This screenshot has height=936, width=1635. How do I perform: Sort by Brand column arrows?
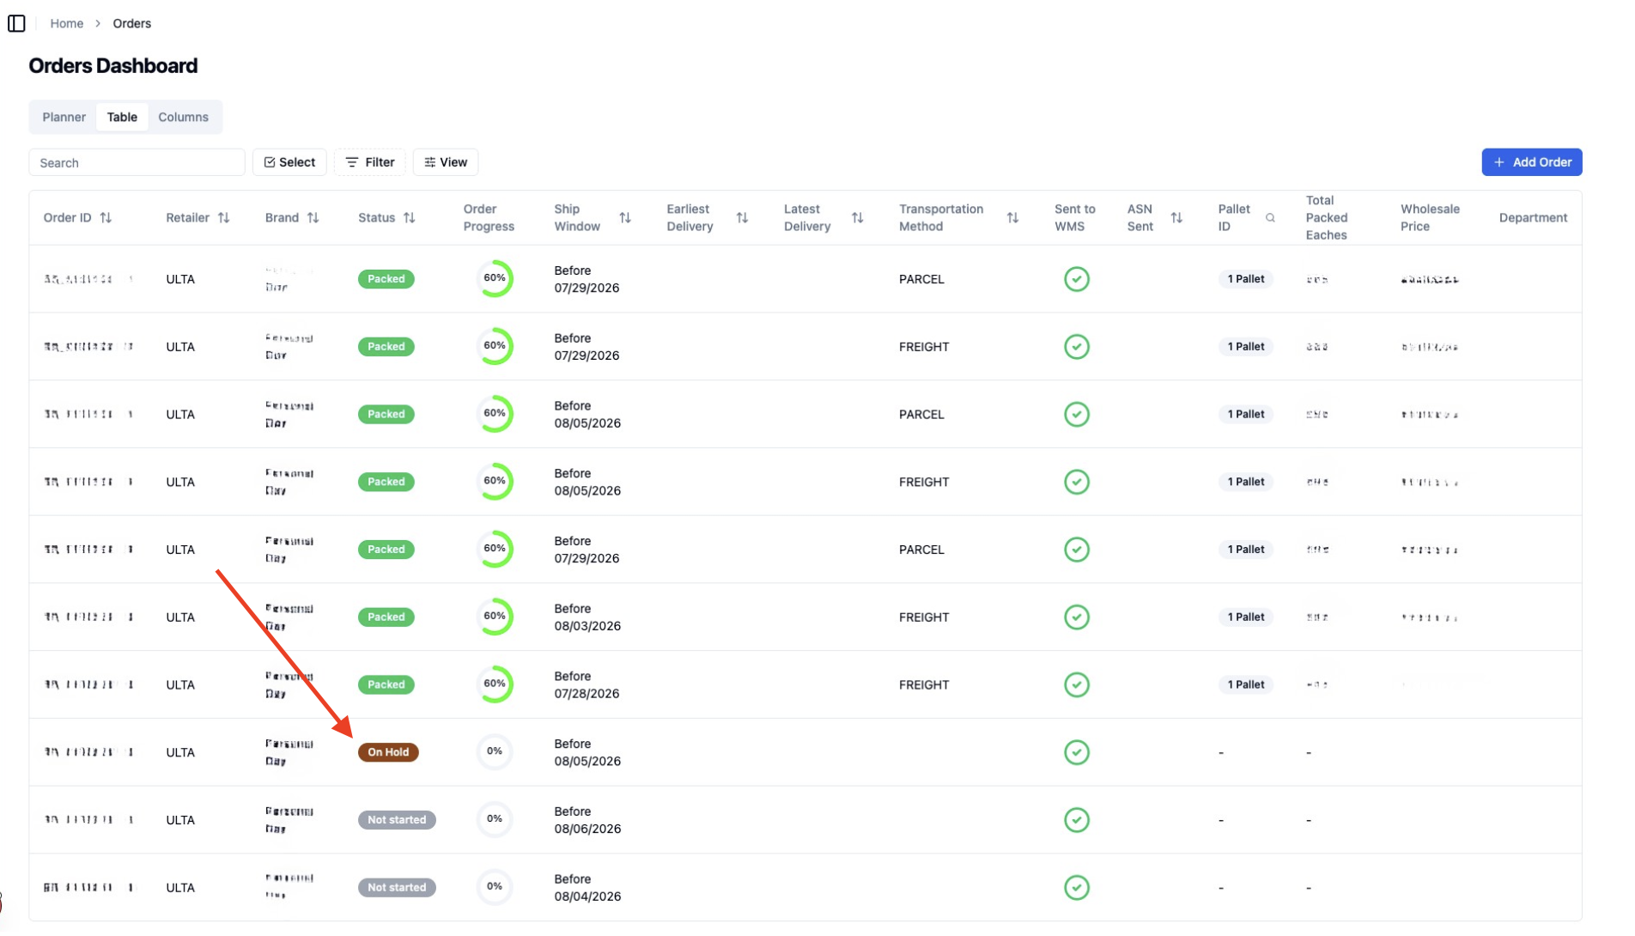coord(313,218)
